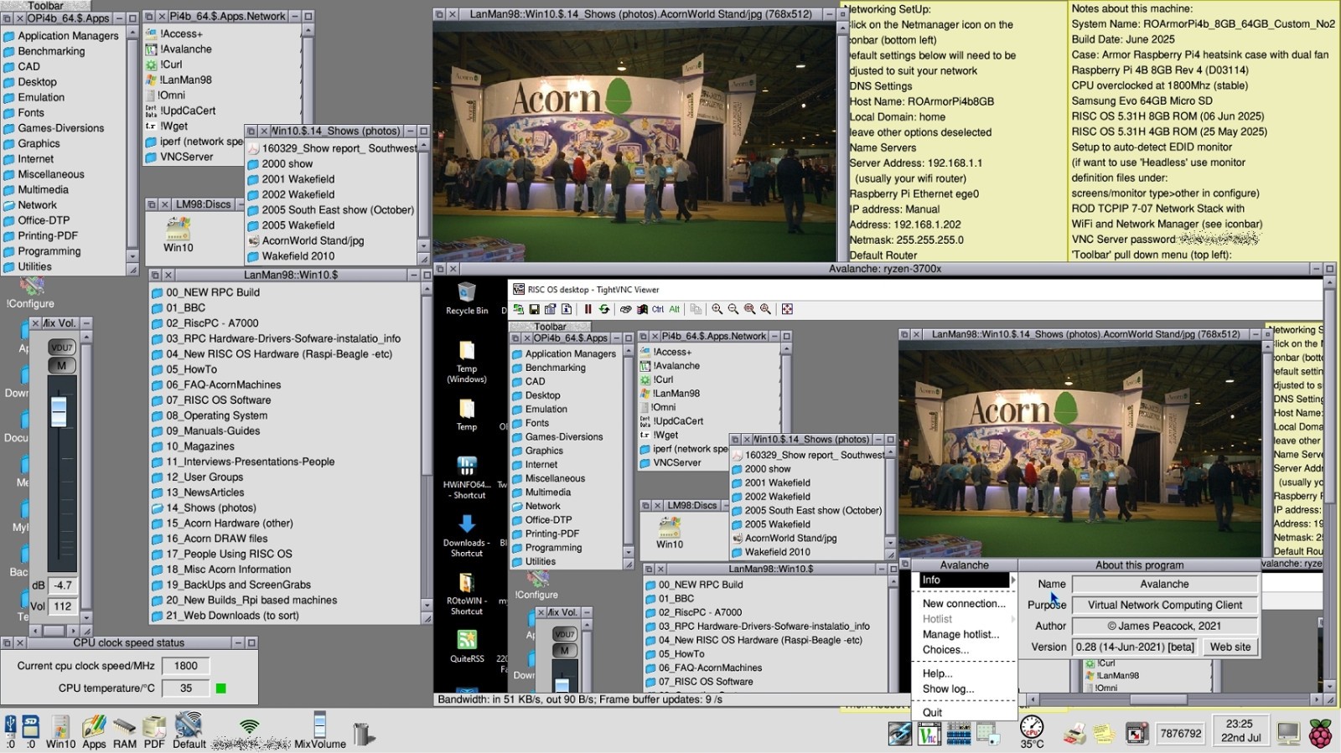The image size is (1341, 753).
Task: Click the Vol value field showing 112
Action: pyautogui.click(x=63, y=606)
